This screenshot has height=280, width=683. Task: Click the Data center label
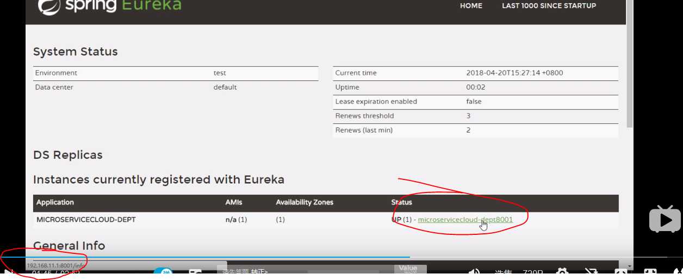tap(54, 87)
